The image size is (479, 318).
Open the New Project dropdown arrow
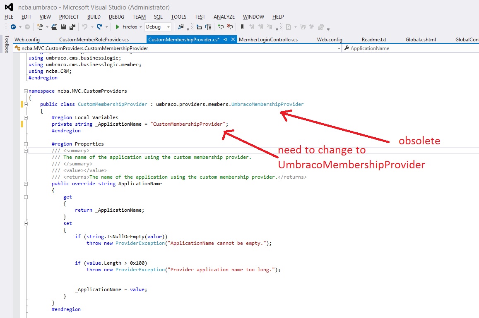pyautogui.click(x=47, y=27)
